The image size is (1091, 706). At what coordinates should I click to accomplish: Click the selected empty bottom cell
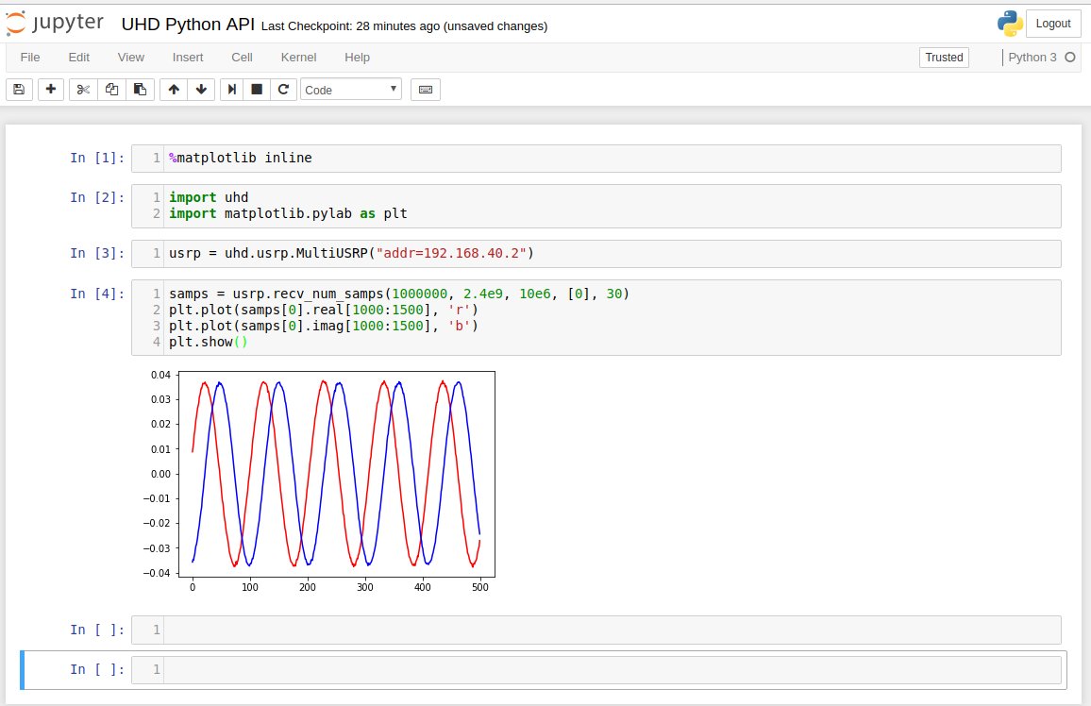pyautogui.click(x=596, y=670)
